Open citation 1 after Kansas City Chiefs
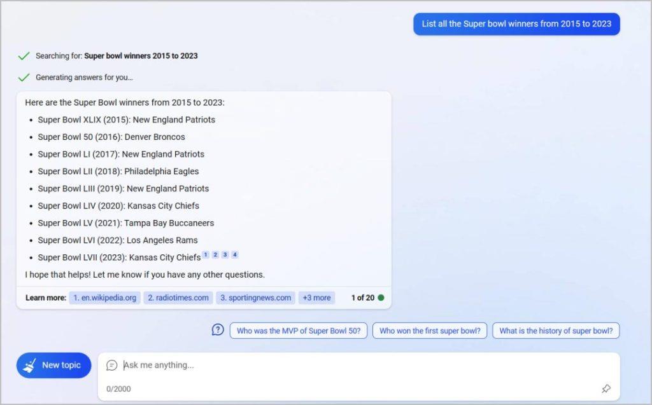This screenshot has height=405, width=652. 206,254
